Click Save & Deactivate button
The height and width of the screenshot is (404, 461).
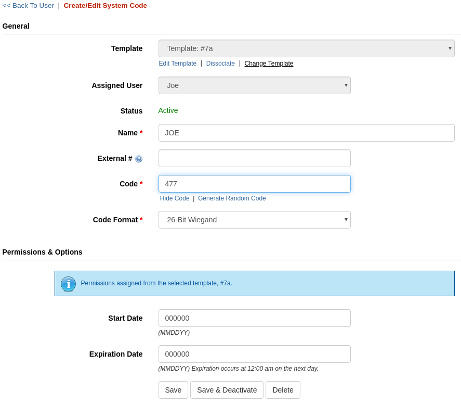[x=227, y=390]
